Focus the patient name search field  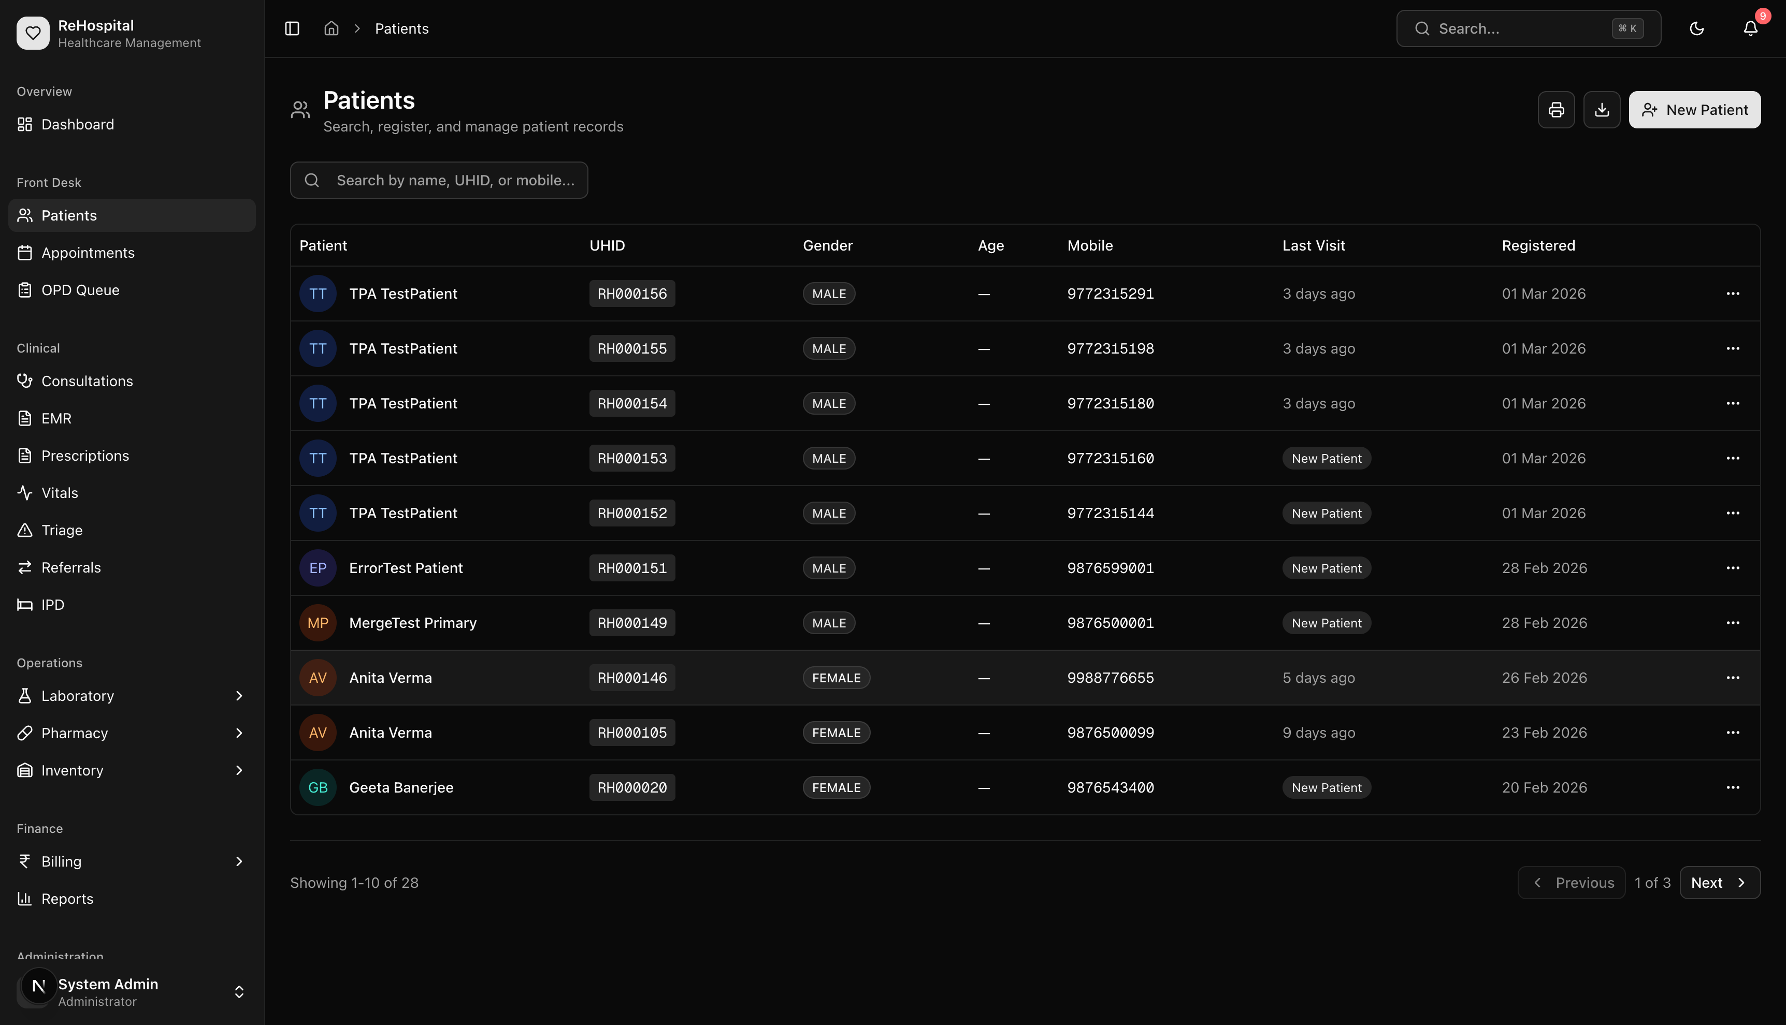(x=454, y=180)
